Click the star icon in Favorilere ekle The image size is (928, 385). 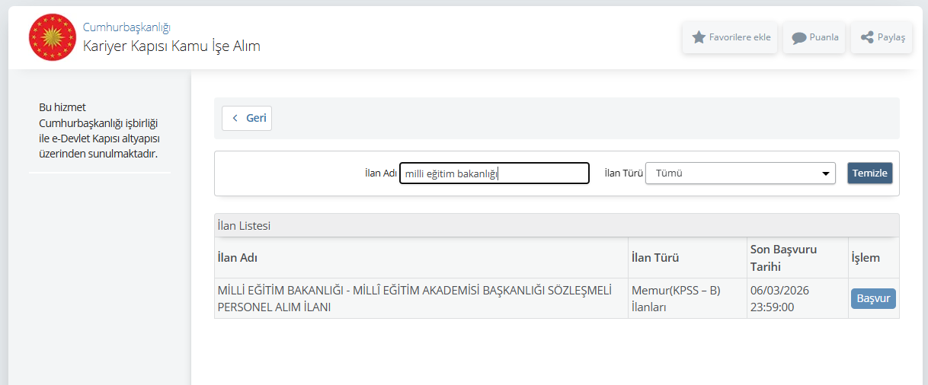698,37
